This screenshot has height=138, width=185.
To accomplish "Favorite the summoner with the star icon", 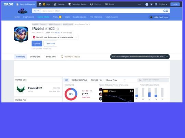I will point(58,29).
